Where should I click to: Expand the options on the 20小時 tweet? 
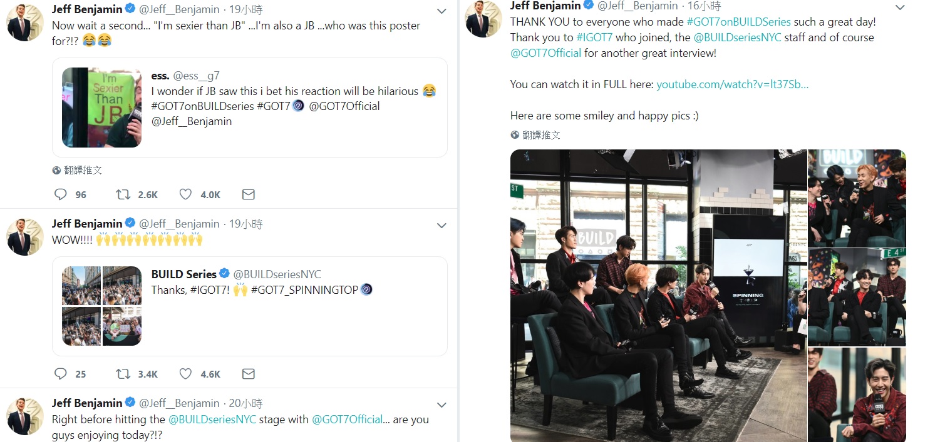point(441,405)
